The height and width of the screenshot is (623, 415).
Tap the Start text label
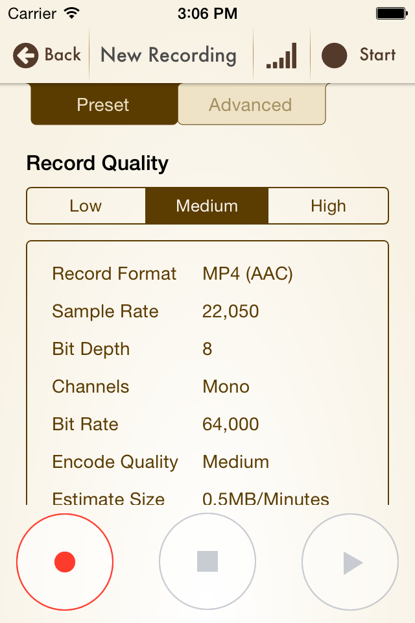[377, 55]
